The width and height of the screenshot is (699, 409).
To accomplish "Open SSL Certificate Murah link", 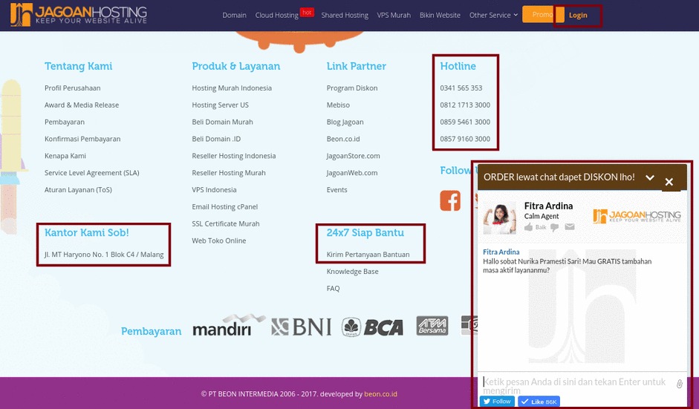I will click(226, 223).
